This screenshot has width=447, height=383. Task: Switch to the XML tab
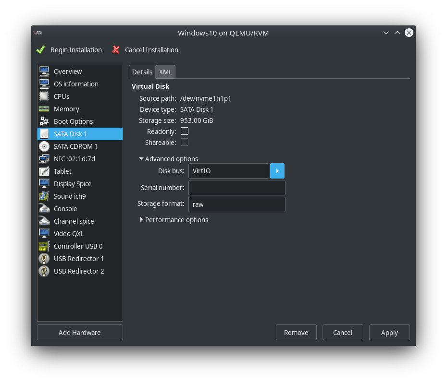click(165, 72)
